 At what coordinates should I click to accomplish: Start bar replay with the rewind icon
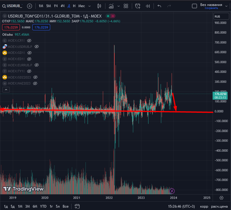point(148,6)
